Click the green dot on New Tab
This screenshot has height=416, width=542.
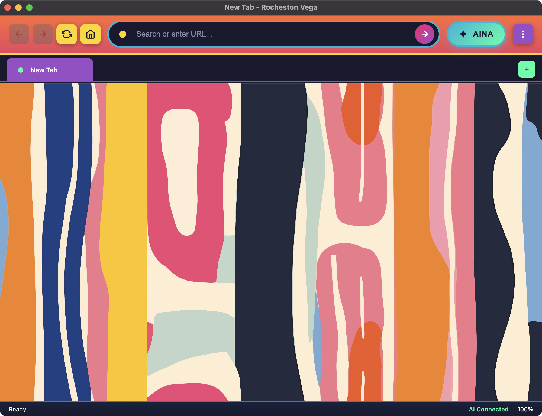pyautogui.click(x=21, y=70)
